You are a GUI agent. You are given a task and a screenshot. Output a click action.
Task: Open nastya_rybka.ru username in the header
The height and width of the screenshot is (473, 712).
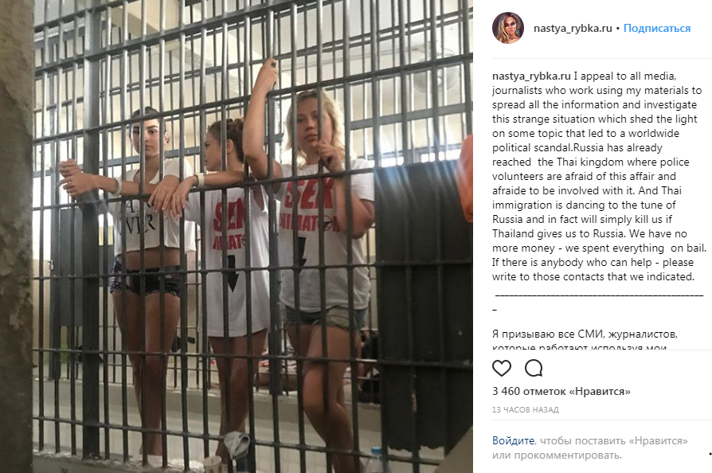click(x=573, y=28)
